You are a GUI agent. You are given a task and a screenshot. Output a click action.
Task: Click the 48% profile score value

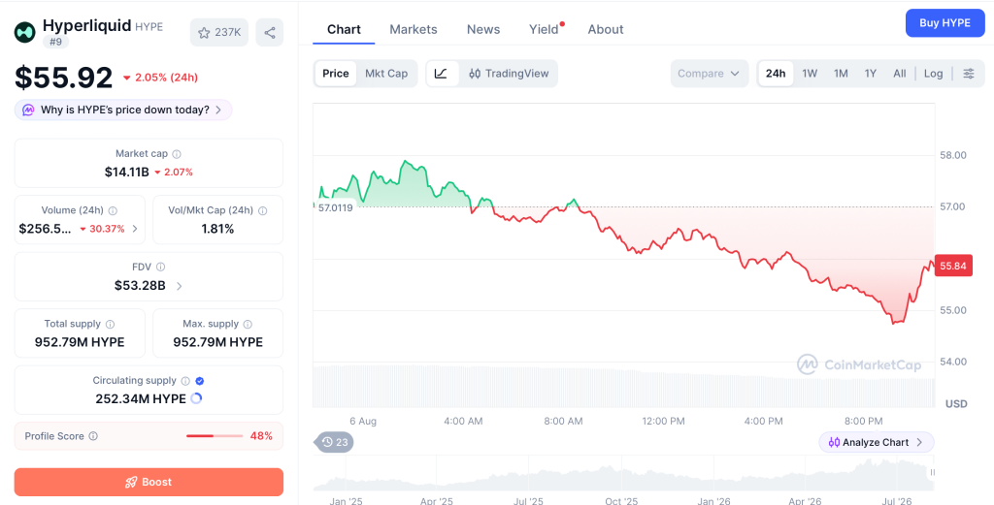point(261,436)
